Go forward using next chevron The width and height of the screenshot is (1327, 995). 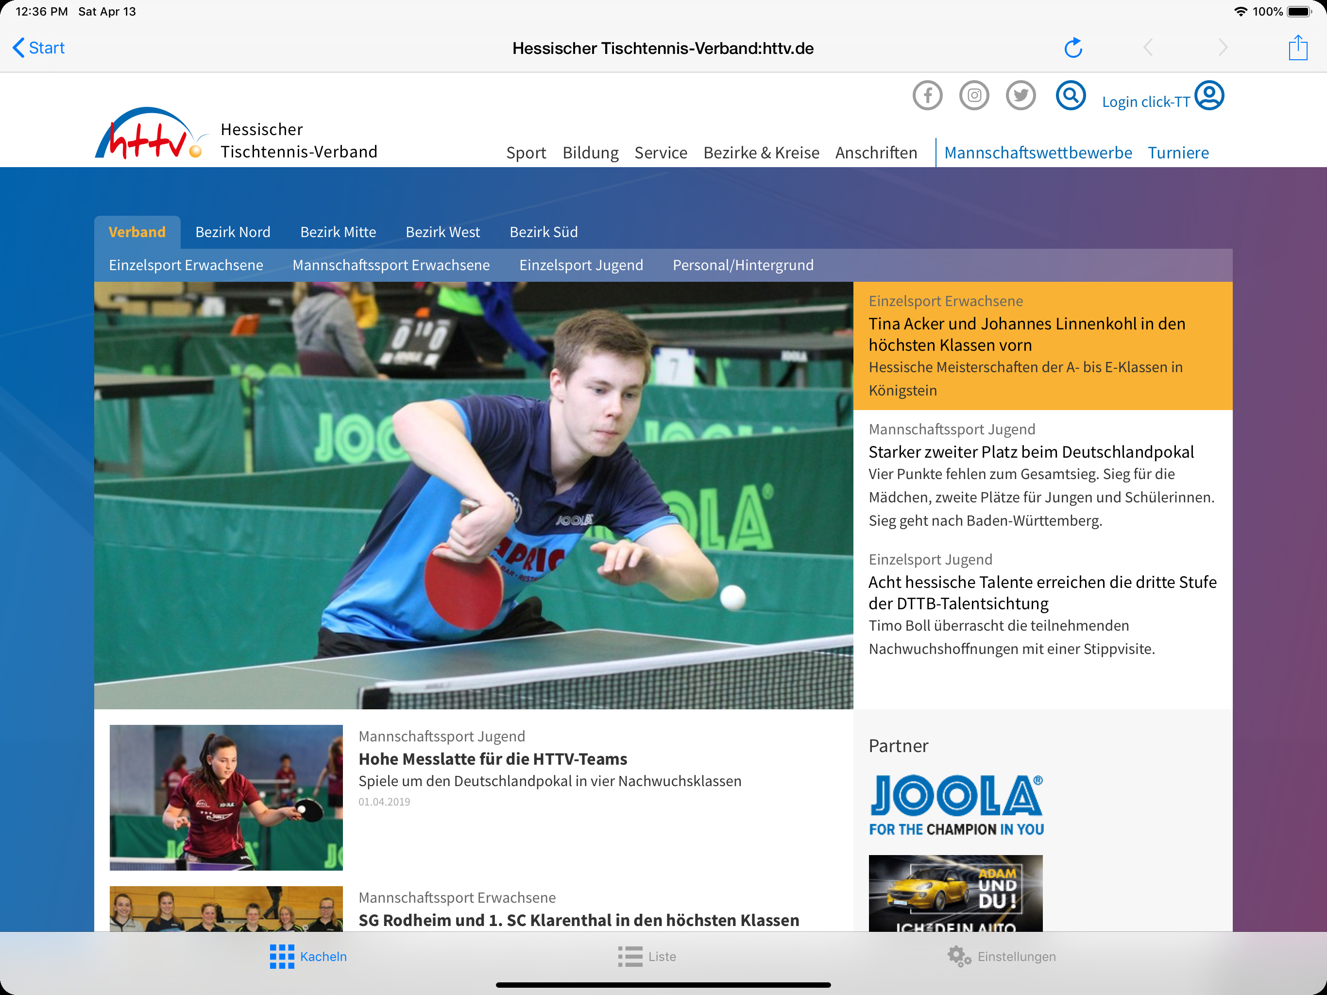(1223, 48)
